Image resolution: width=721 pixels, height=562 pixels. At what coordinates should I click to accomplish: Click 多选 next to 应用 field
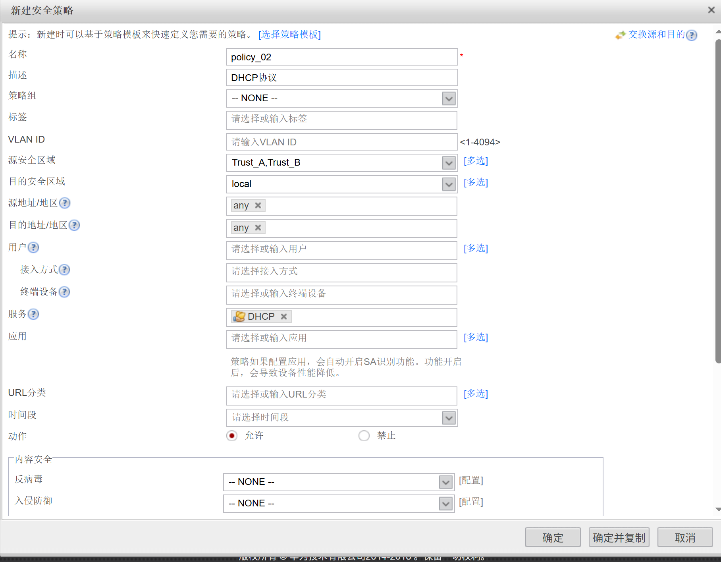(x=476, y=337)
